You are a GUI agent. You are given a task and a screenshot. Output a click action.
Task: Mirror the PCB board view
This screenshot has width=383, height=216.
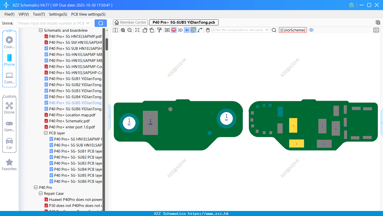pos(167,30)
